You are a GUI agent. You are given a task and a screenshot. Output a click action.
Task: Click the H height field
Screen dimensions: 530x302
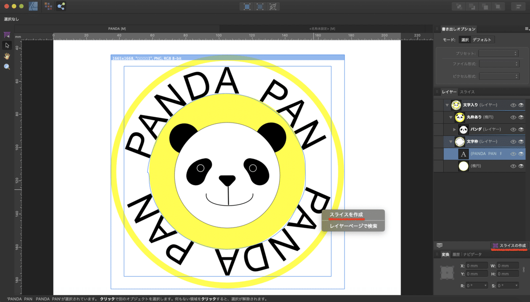point(508,274)
